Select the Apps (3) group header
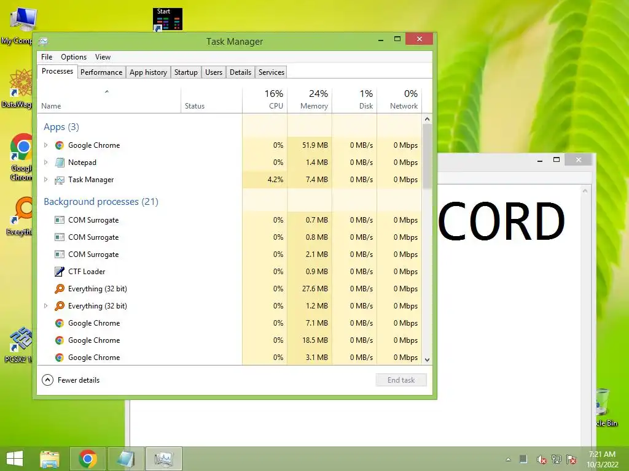629x471 pixels. (x=61, y=127)
